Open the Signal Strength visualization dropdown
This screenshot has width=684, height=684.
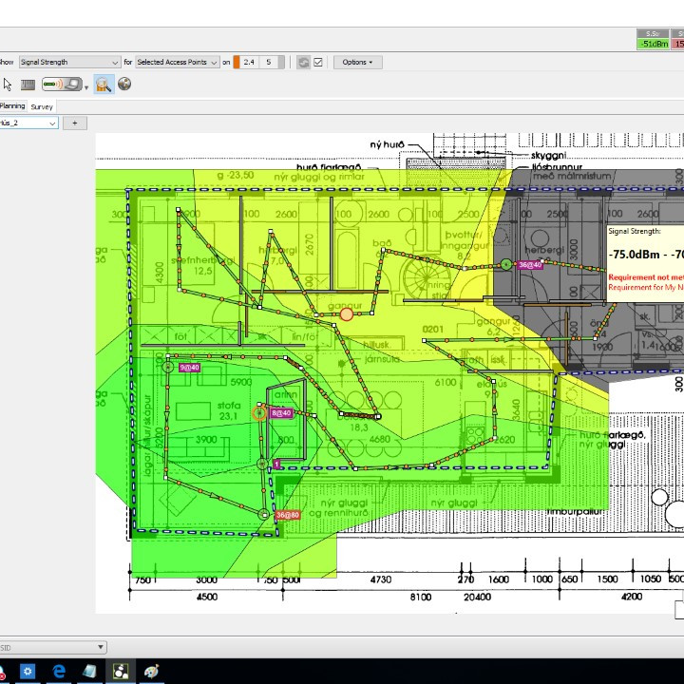[69, 63]
